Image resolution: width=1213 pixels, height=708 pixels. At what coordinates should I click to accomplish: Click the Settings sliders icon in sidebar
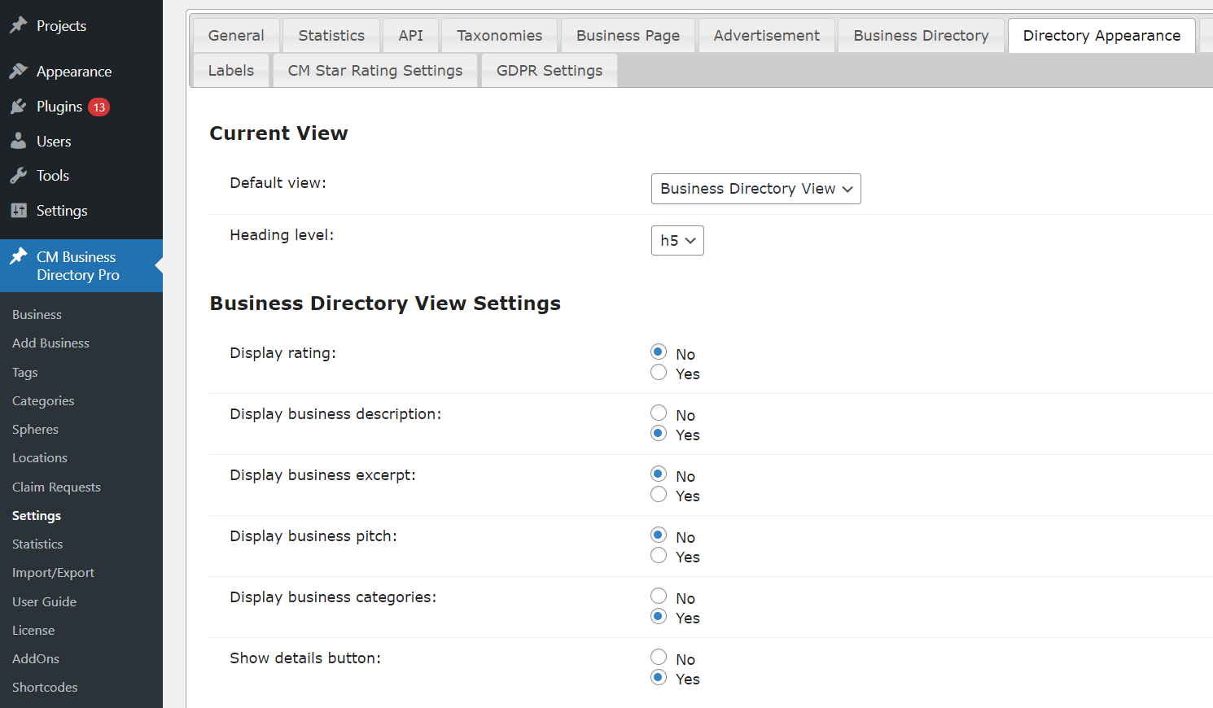tap(19, 211)
